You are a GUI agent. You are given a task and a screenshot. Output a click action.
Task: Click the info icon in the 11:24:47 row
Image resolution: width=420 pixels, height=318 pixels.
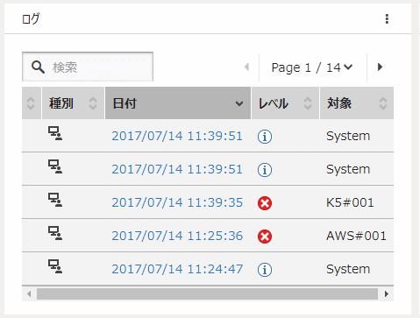click(x=265, y=270)
